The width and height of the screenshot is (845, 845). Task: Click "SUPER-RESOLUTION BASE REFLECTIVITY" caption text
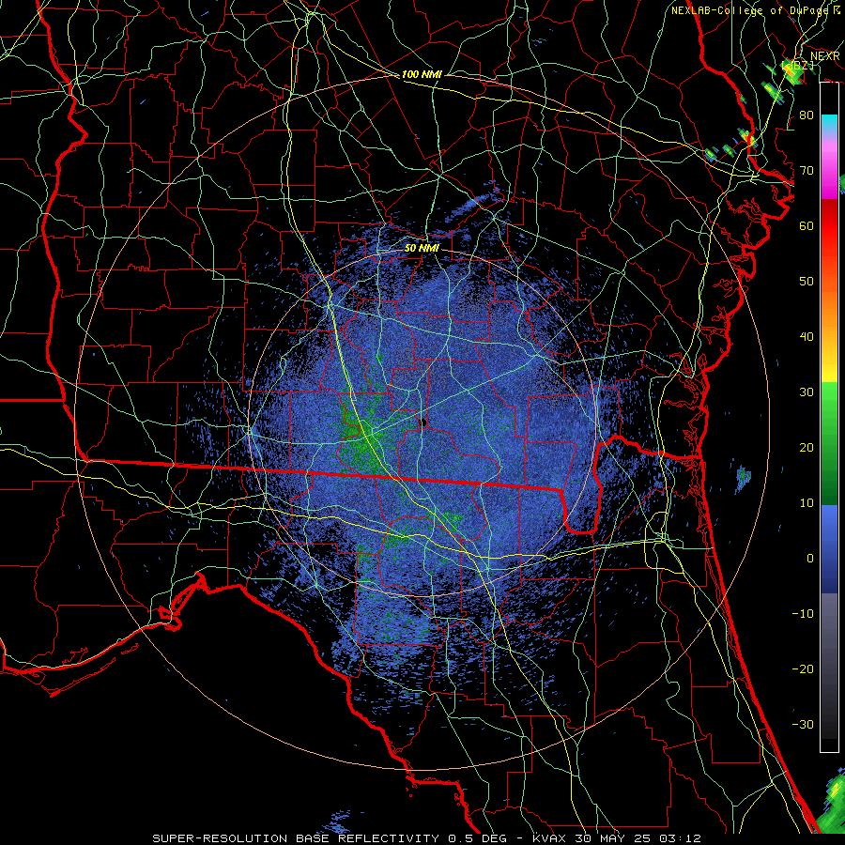point(296,838)
